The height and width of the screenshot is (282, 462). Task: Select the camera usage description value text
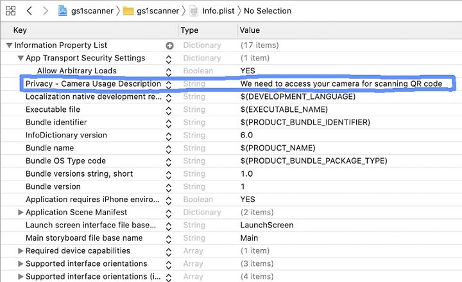click(341, 84)
